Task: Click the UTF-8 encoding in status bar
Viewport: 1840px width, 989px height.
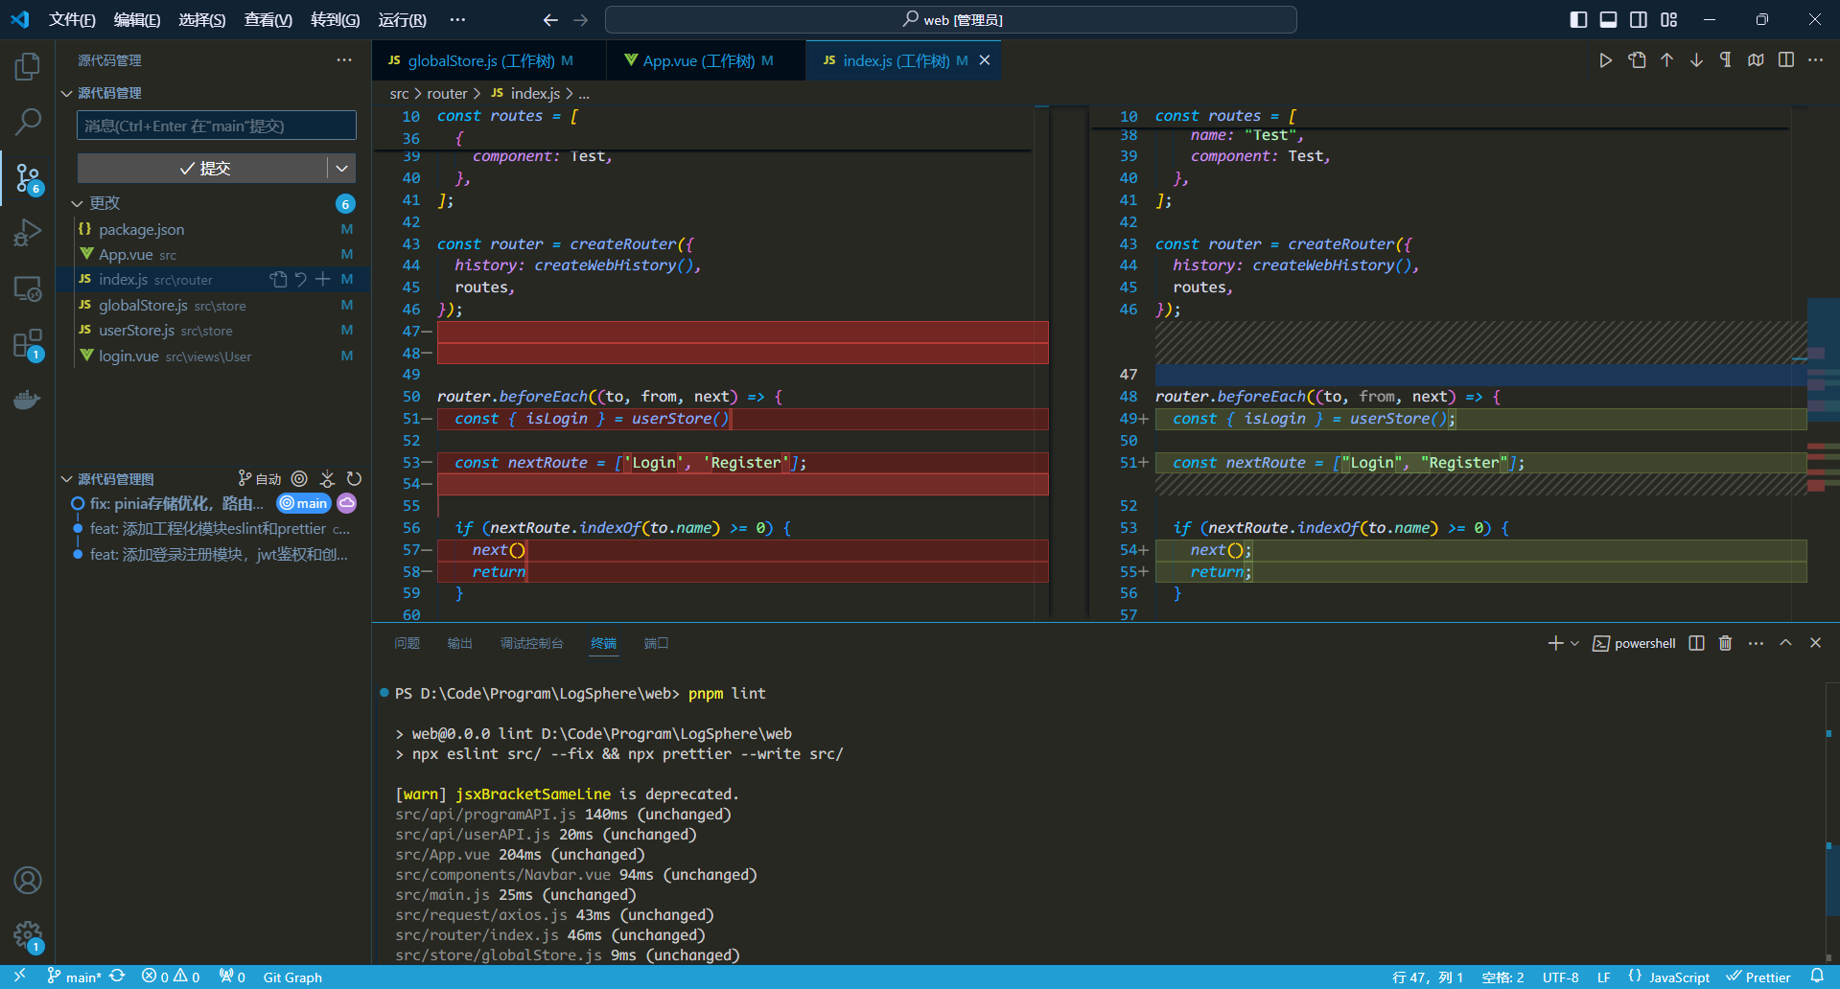Action: pos(1560,977)
